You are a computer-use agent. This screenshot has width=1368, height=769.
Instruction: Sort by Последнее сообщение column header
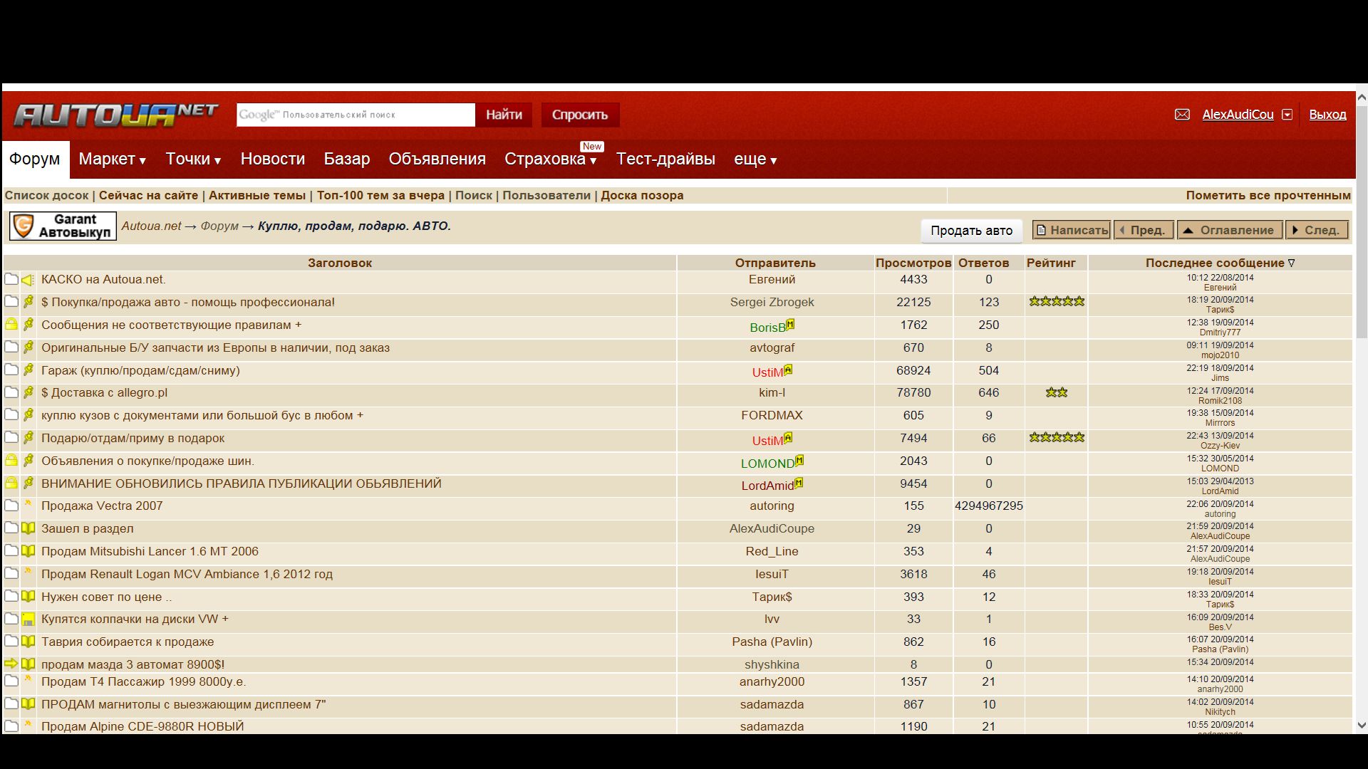[1219, 263]
